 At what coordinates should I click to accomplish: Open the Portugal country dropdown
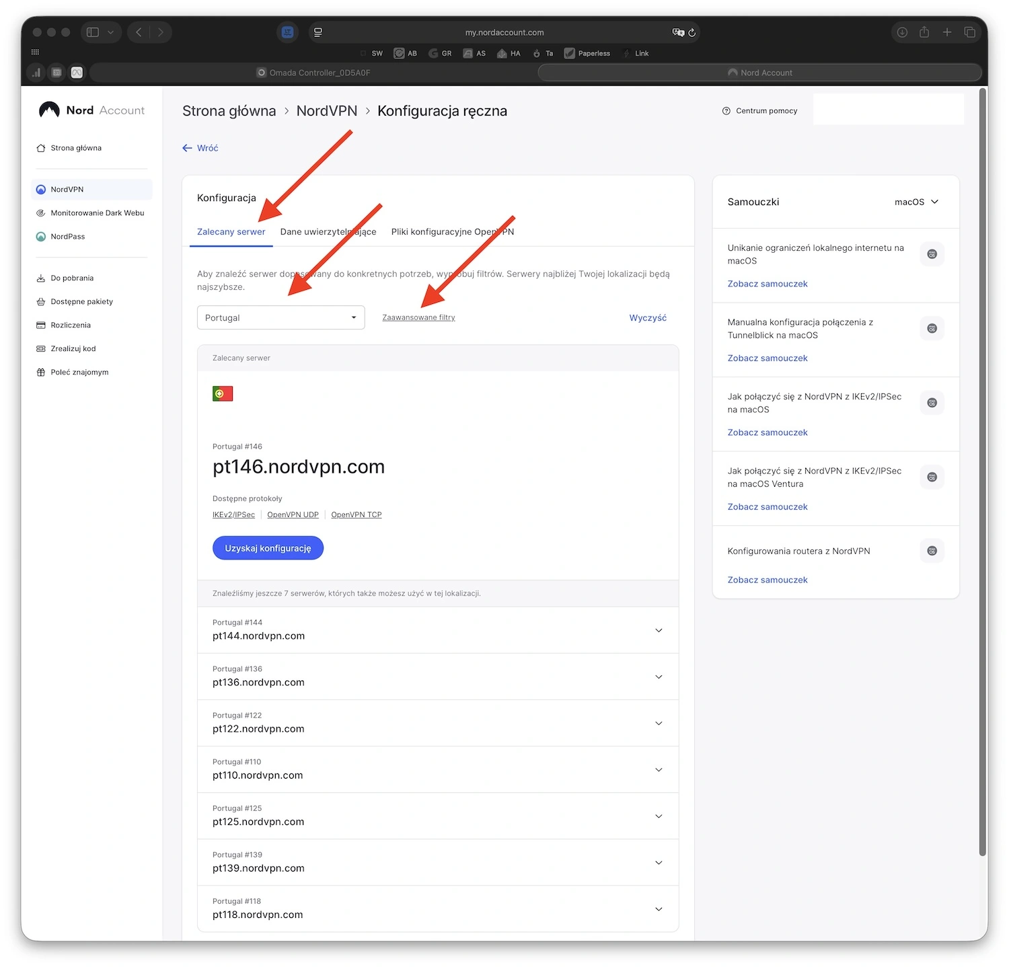(x=281, y=318)
